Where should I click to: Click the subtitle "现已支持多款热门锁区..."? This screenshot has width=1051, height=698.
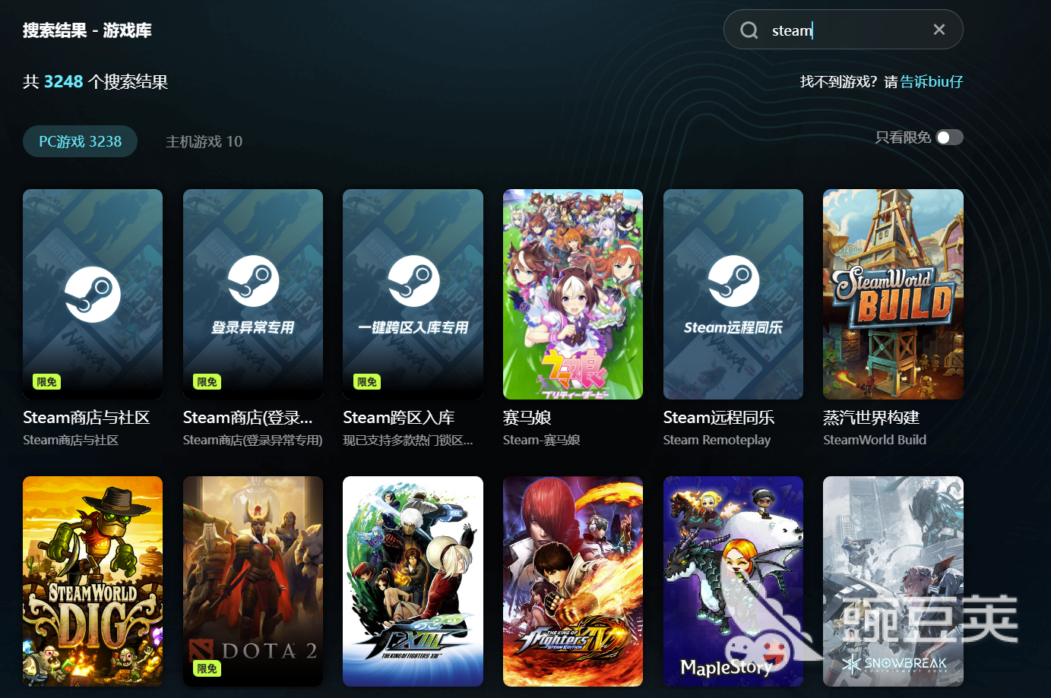(x=408, y=441)
